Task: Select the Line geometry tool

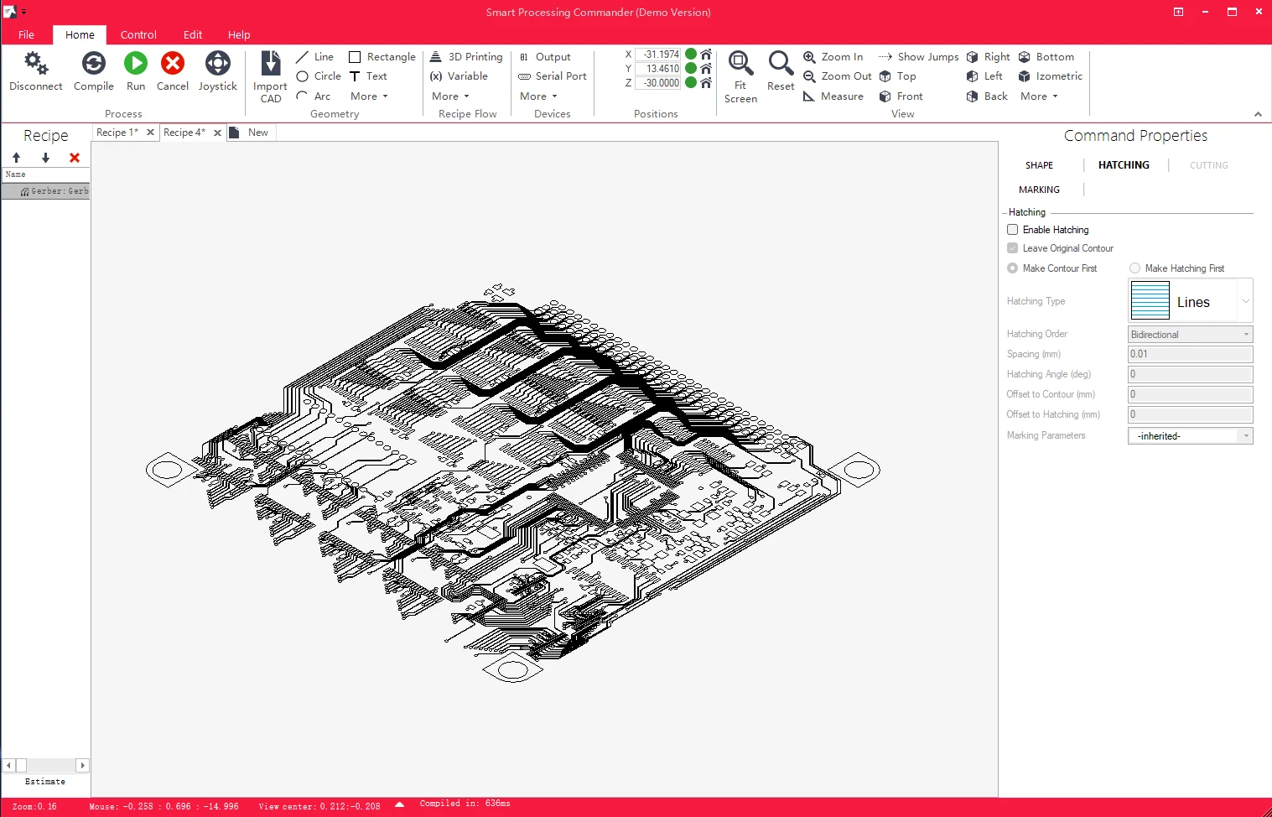Action: coord(315,57)
